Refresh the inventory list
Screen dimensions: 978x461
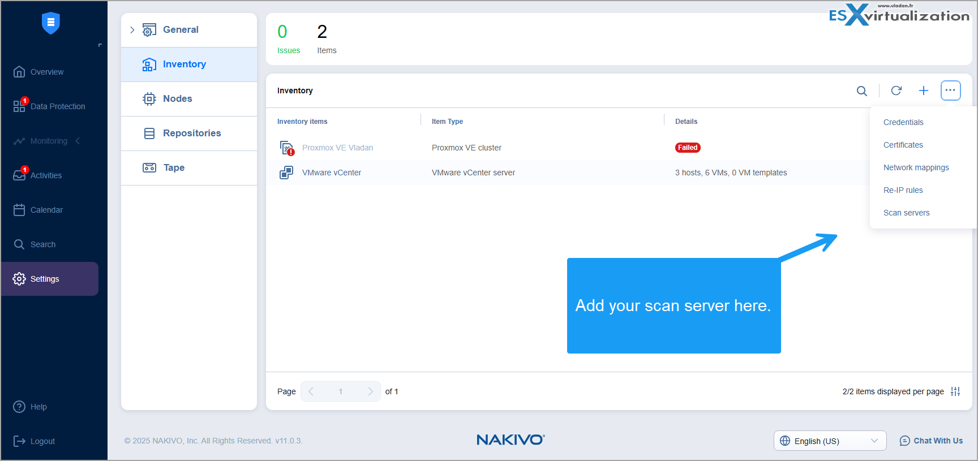click(896, 91)
